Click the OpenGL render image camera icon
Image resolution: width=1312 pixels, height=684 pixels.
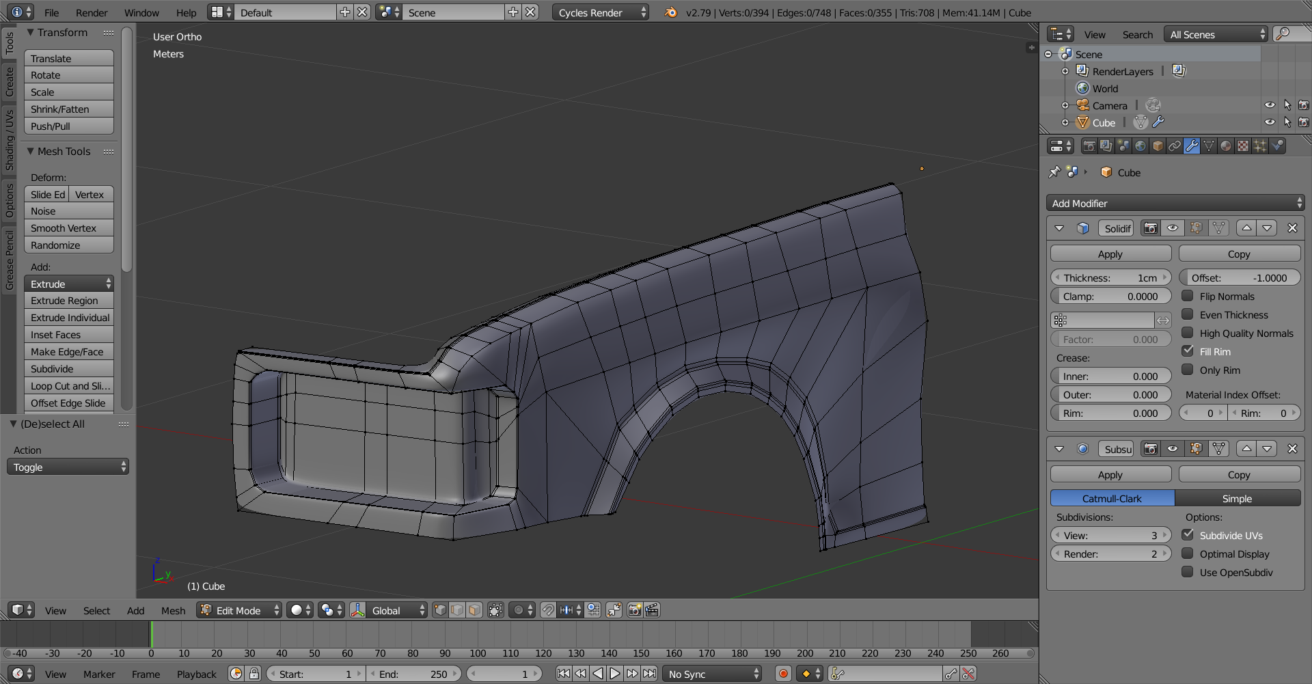tap(635, 610)
